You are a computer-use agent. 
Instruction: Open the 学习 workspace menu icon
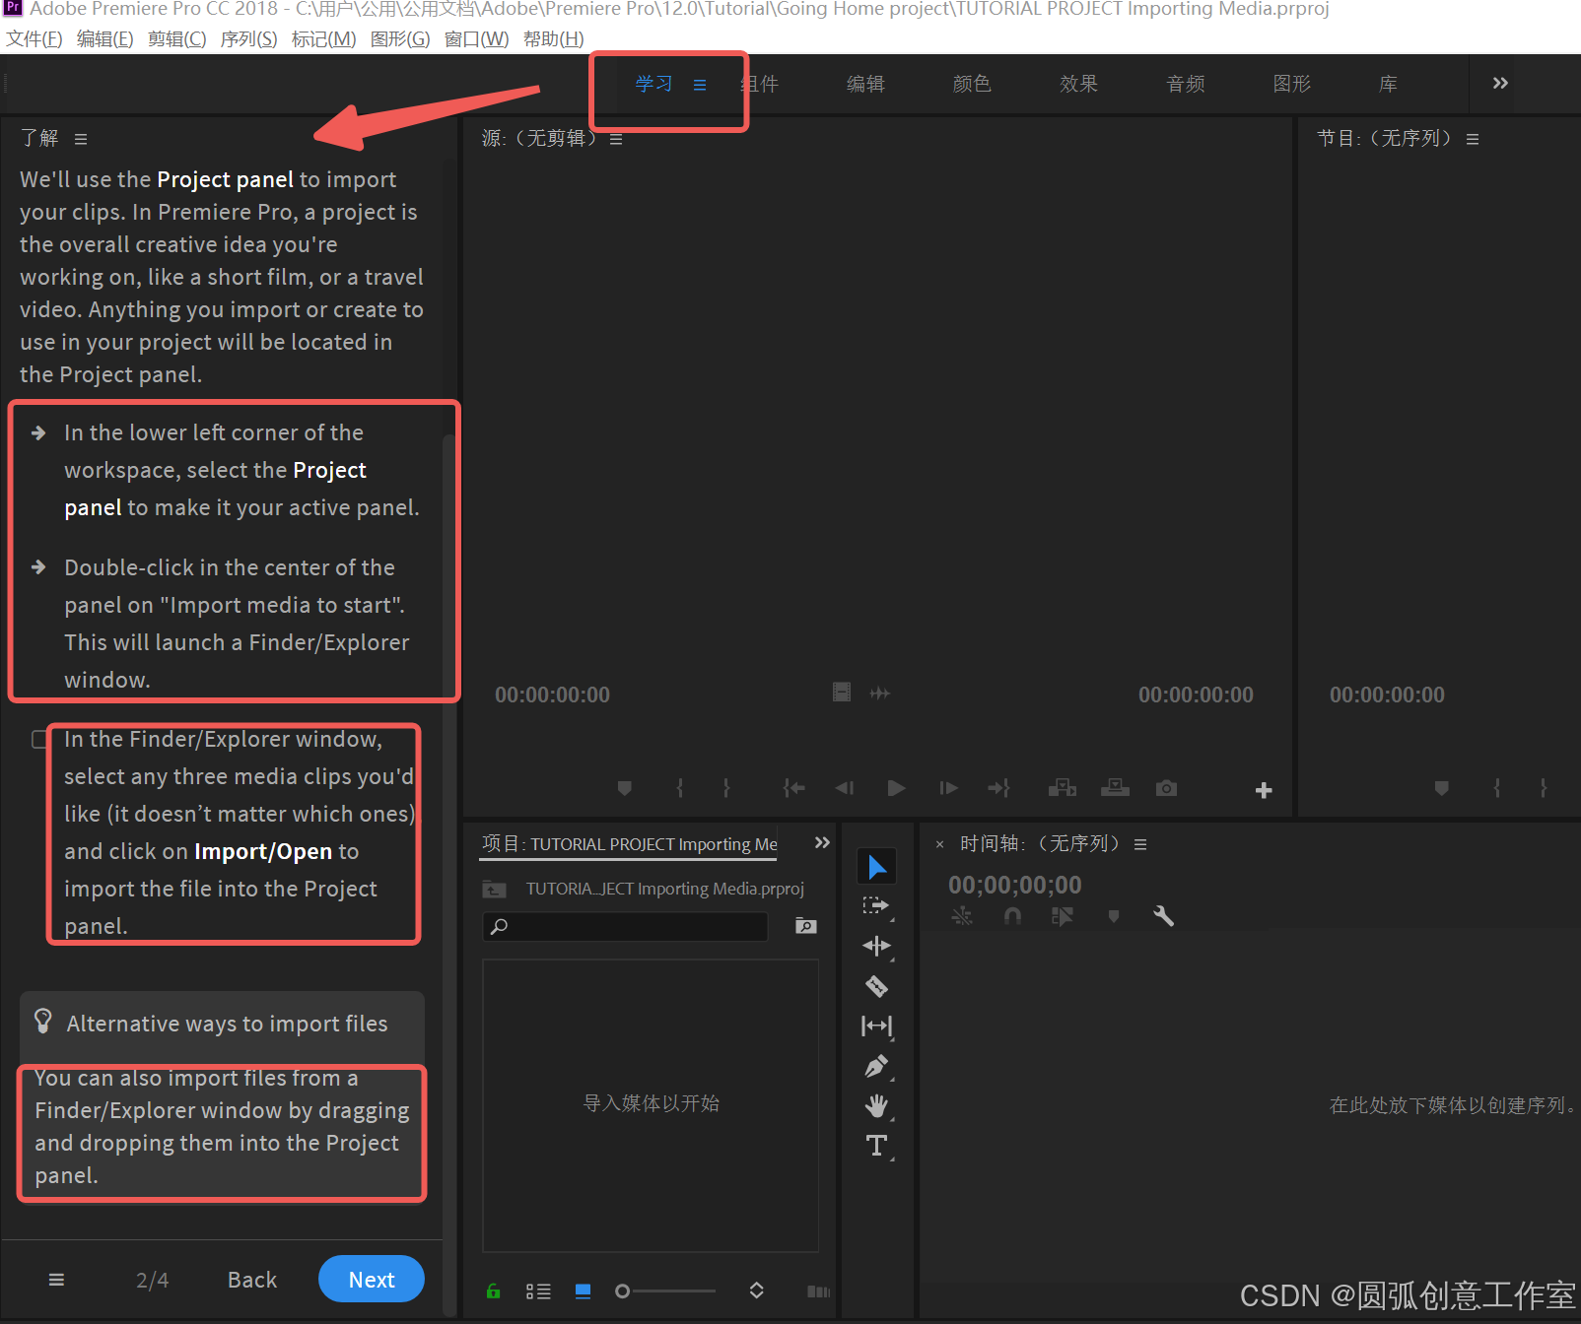click(700, 85)
